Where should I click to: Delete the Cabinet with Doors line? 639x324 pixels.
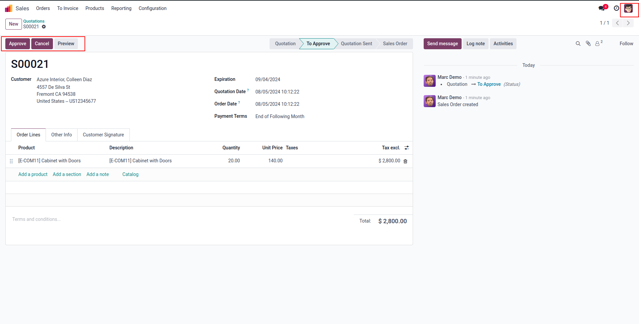click(405, 161)
